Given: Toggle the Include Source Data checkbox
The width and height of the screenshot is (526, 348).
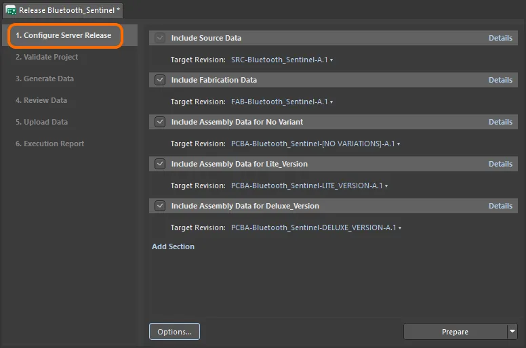Looking at the screenshot, I should 160,38.
